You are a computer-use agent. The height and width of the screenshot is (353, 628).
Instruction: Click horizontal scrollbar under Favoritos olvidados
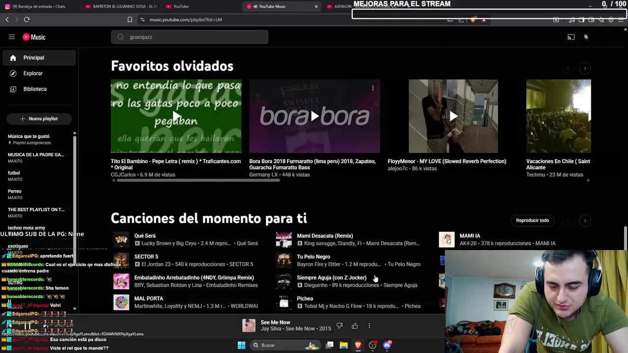click(198, 180)
